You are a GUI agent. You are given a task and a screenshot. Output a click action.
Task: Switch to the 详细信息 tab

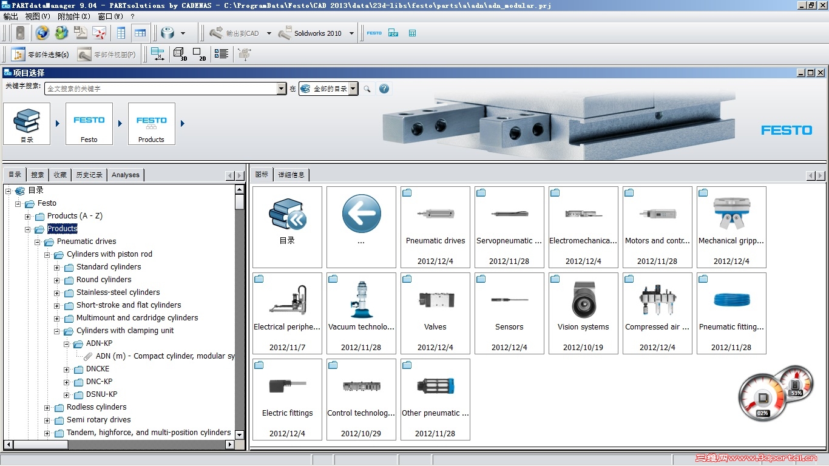291,175
